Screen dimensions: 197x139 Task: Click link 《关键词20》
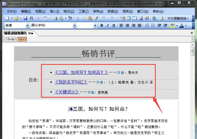pyautogui.click(x=67, y=92)
